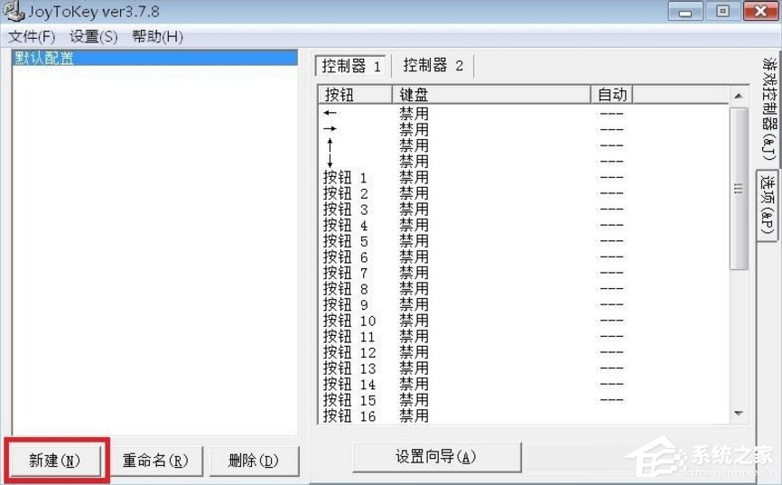This screenshot has height=485, width=782.
Task: Select the 按钮 11 row
Action: [x=524, y=336]
